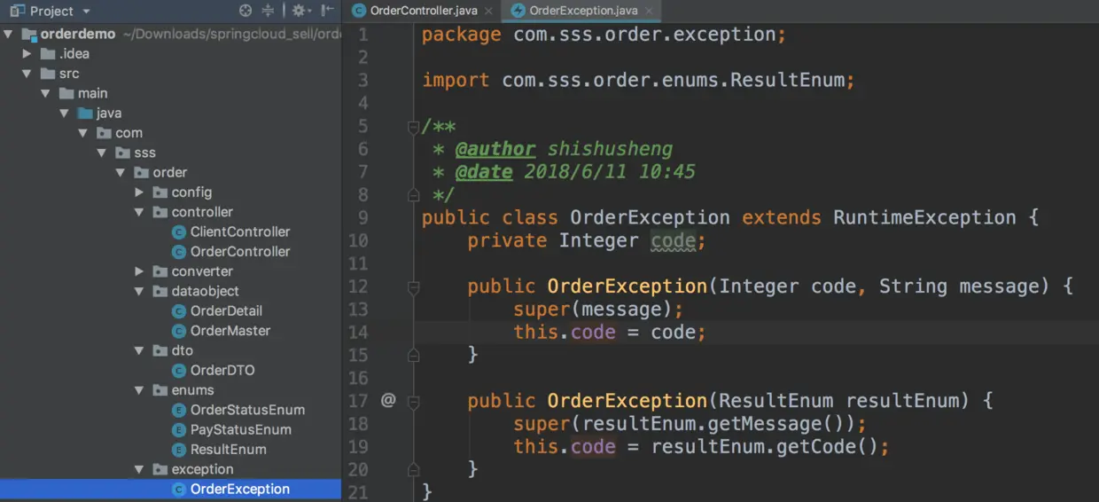Collapse the main folder
This screenshot has height=502, width=1099.
[x=46, y=93]
